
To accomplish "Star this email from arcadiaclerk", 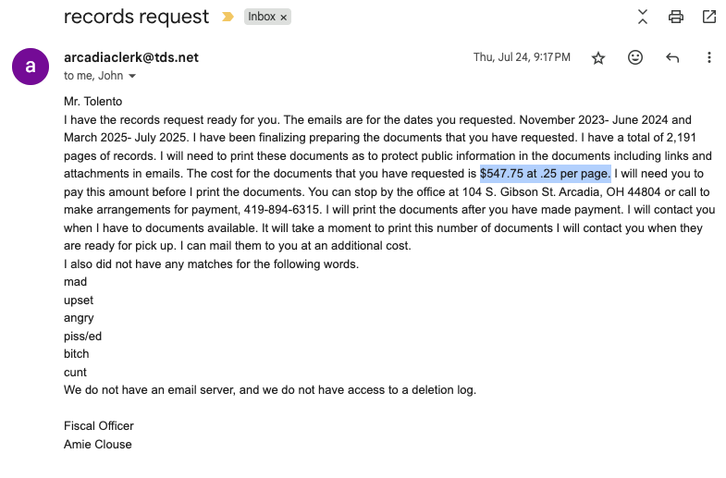I will point(598,57).
